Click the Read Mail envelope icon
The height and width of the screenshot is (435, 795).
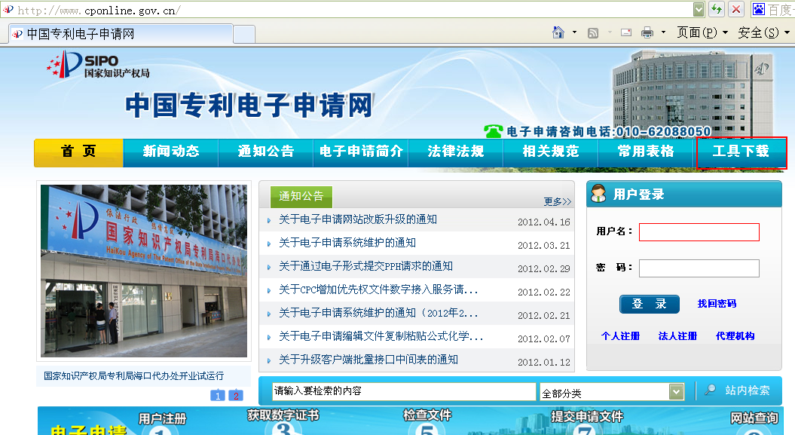[625, 32]
